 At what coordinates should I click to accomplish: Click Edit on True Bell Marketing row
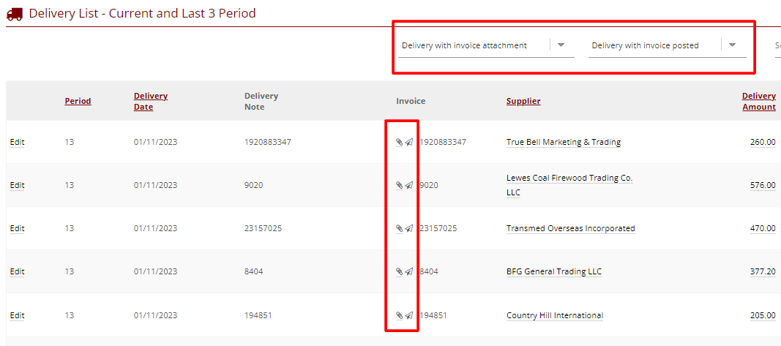tap(17, 142)
